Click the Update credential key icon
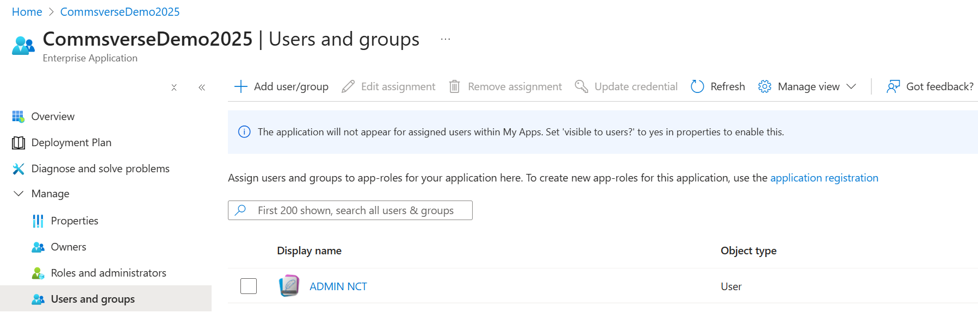Screen dimensions: 978x313 point(581,86)
